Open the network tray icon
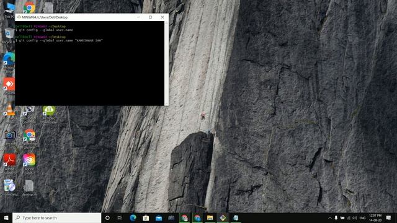This screenshot has height=223, width=397. tap(349, 217)
